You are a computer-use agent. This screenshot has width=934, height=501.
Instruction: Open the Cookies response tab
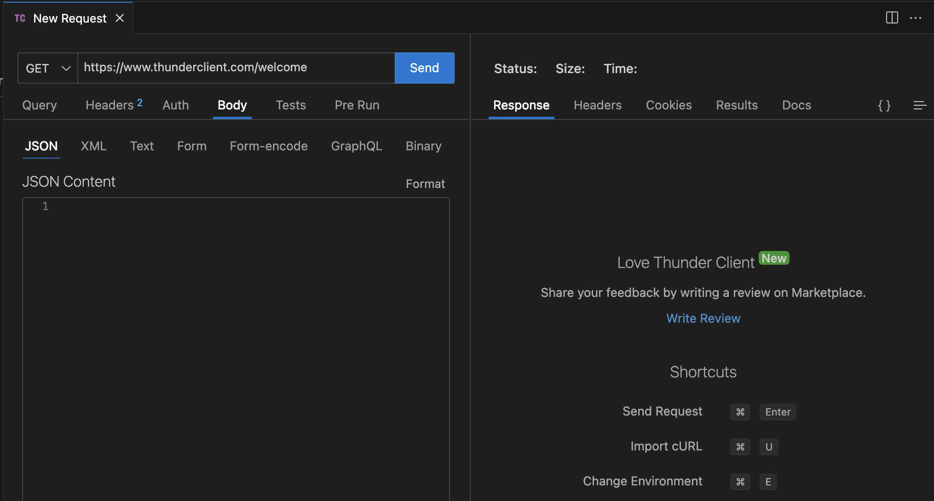[x=669, y=105]
